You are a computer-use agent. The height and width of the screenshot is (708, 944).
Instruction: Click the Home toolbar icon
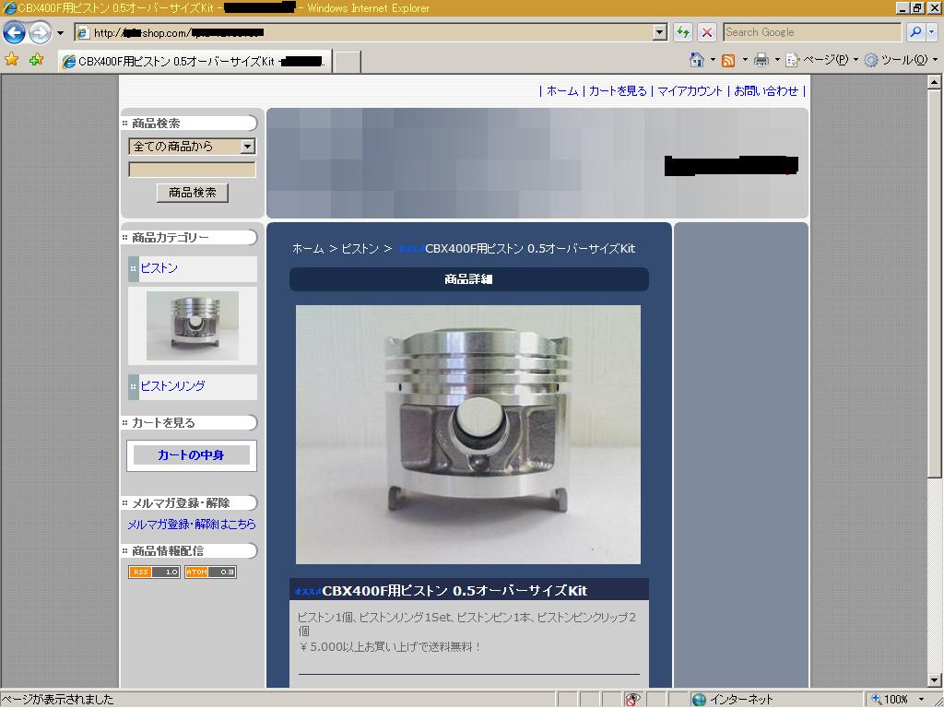(697, 60)
